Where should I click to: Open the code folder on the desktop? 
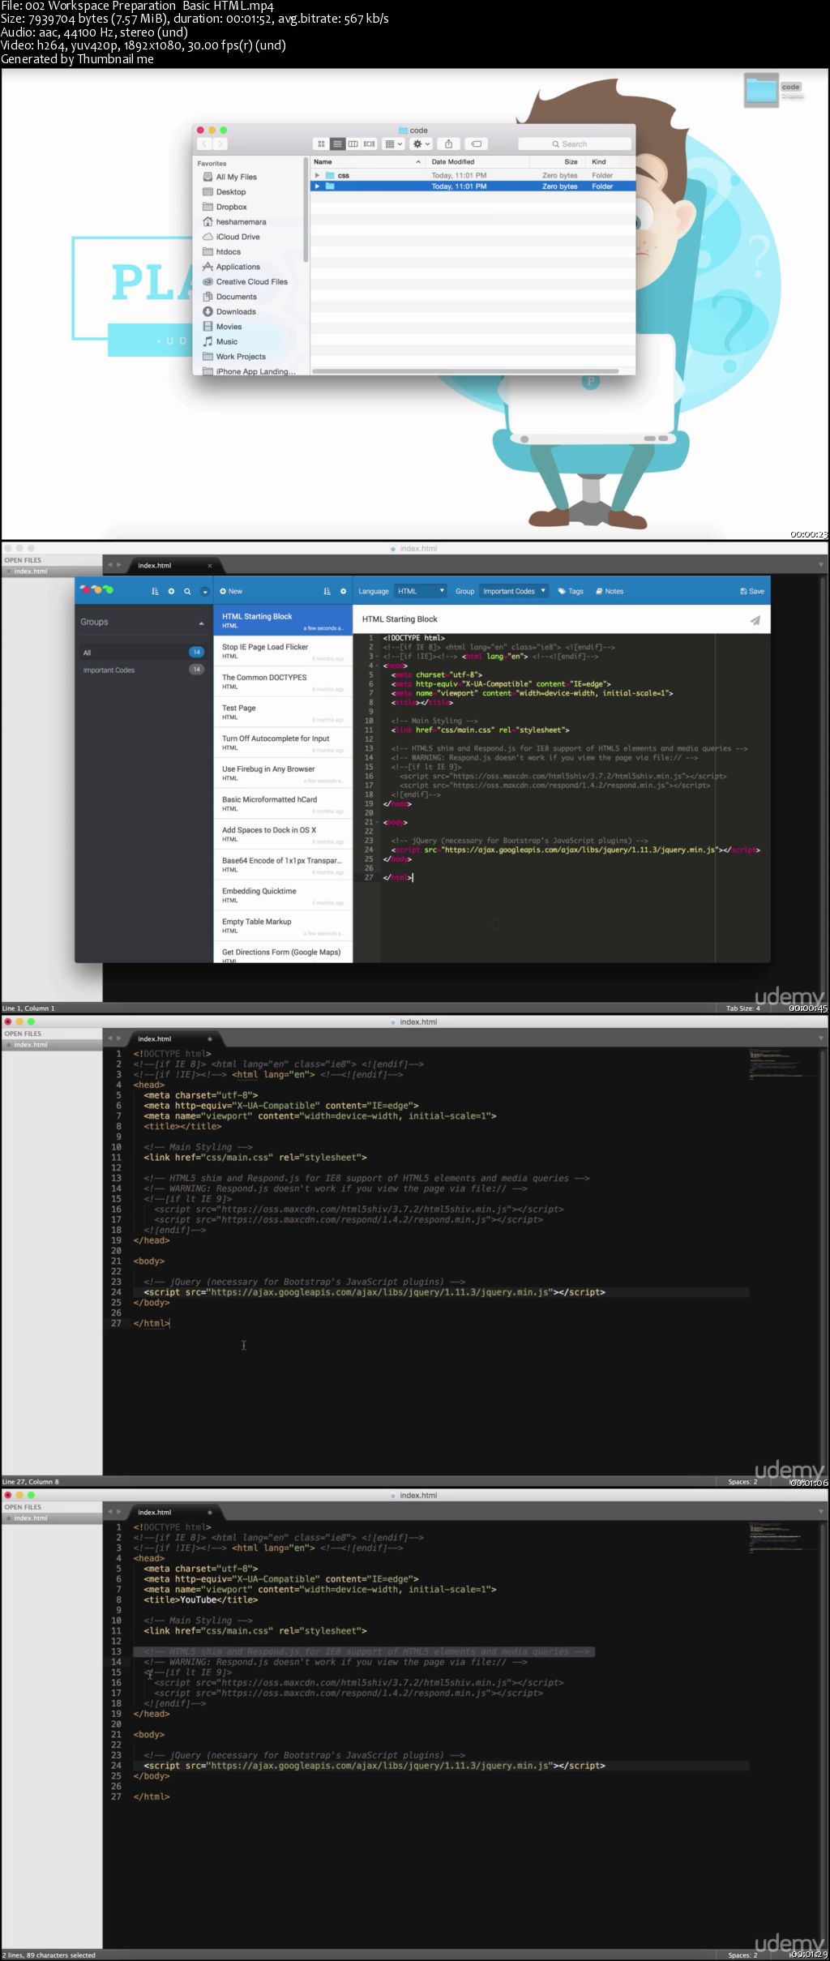point(762,89)
